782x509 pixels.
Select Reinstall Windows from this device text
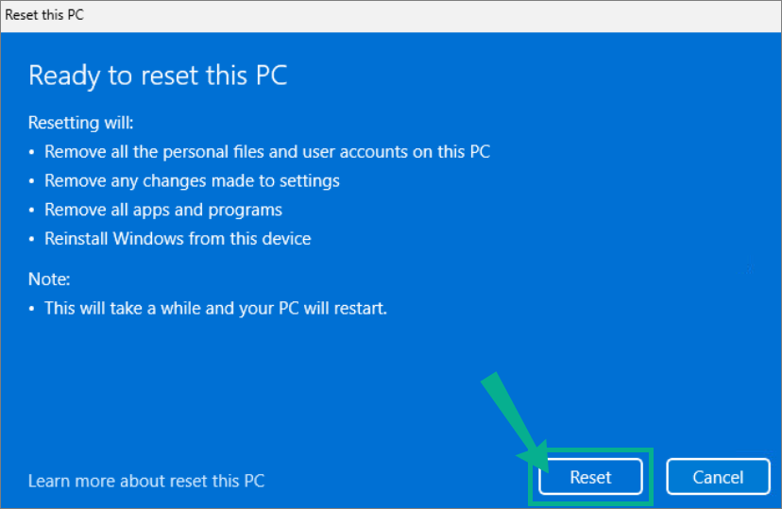click(x=178, y=238)
